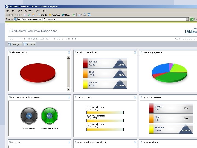
Task: Open the Tools menu
Action: click(x=38, y=11)
